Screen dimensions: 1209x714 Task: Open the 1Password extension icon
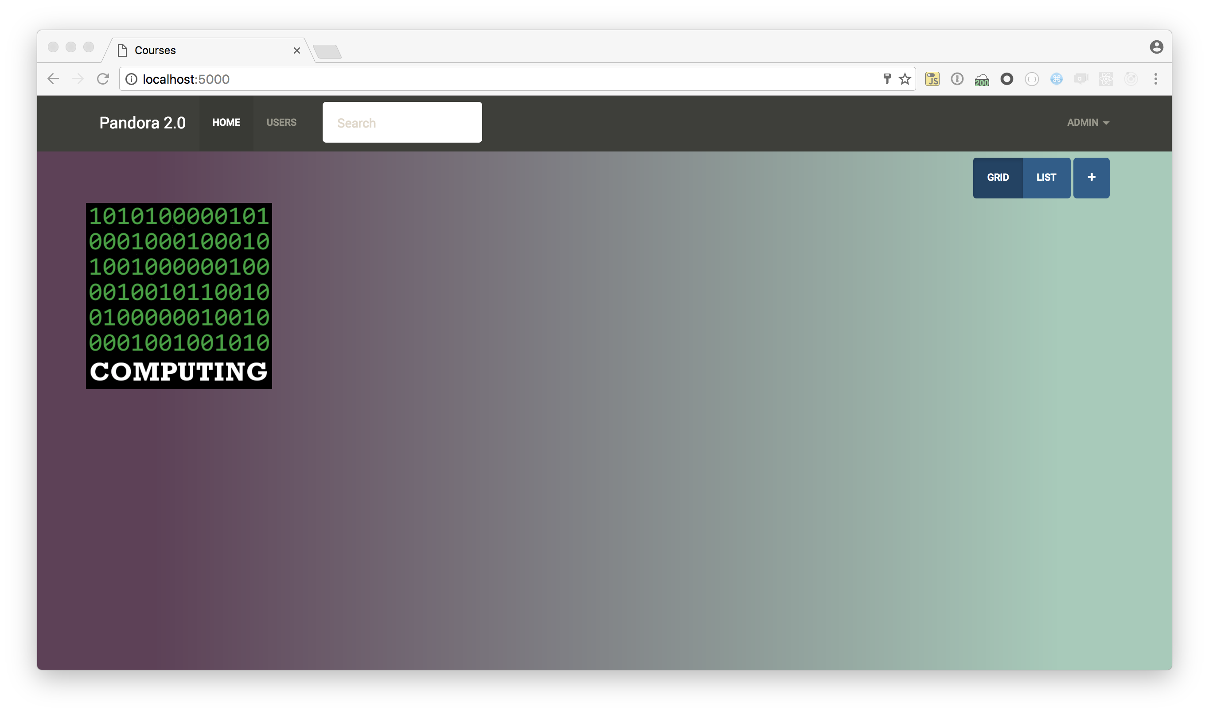957,79
